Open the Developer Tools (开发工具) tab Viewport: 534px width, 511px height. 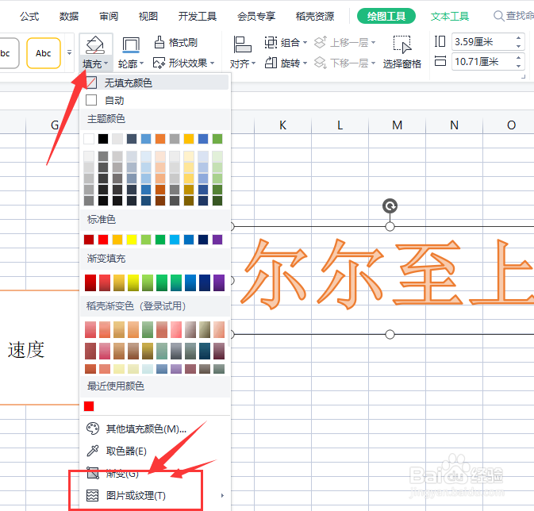(198, 16)
